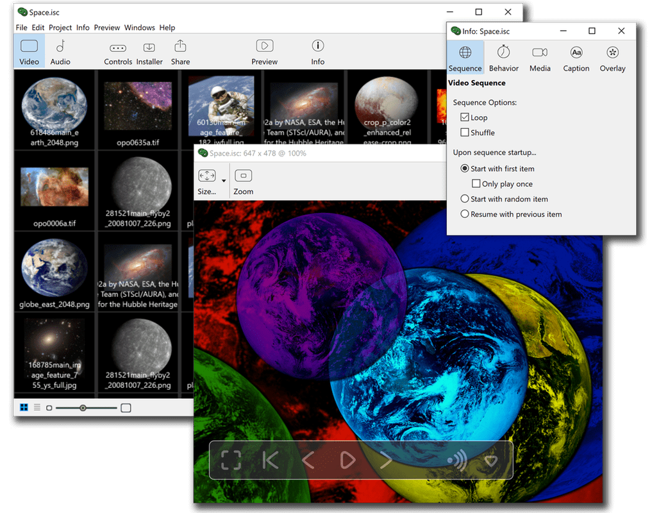Viewport: 652px width, 513px height.
Task: Open the Project menu
Action: (x=60, y=28)
